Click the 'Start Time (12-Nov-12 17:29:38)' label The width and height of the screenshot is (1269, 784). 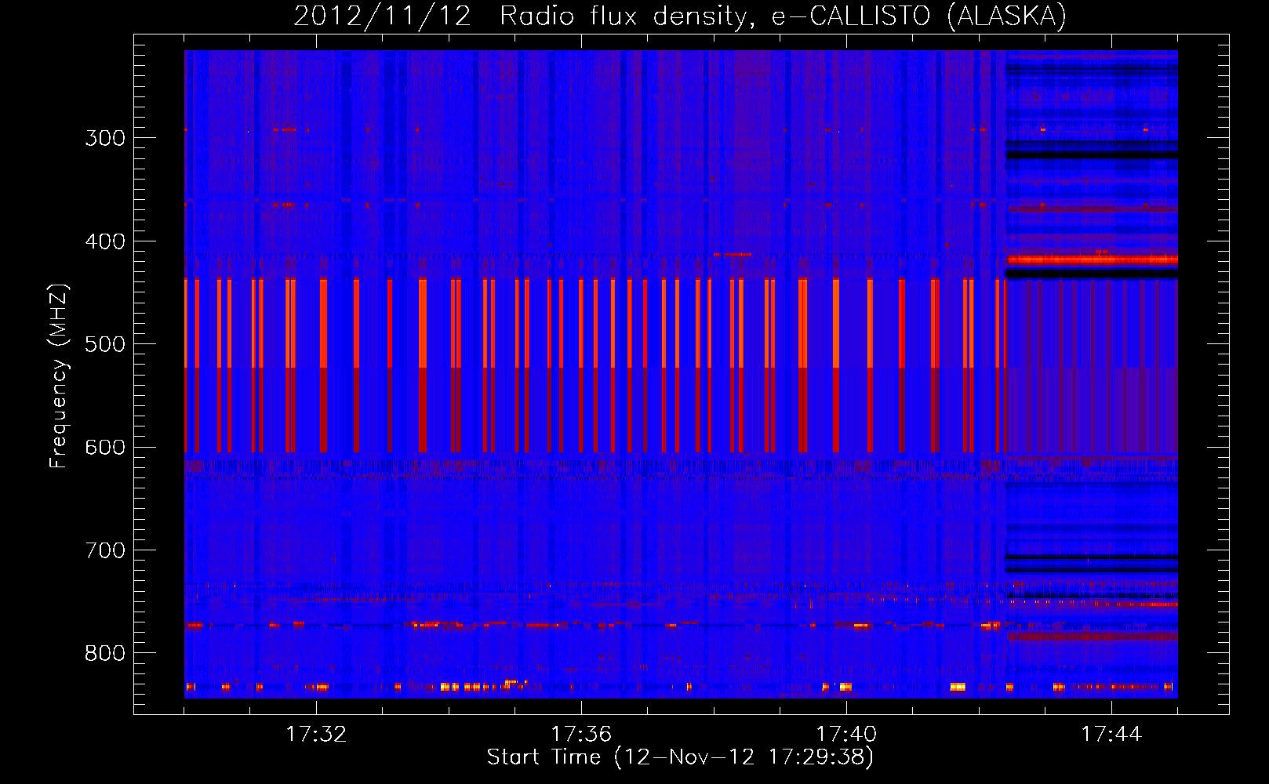[680, 757]
